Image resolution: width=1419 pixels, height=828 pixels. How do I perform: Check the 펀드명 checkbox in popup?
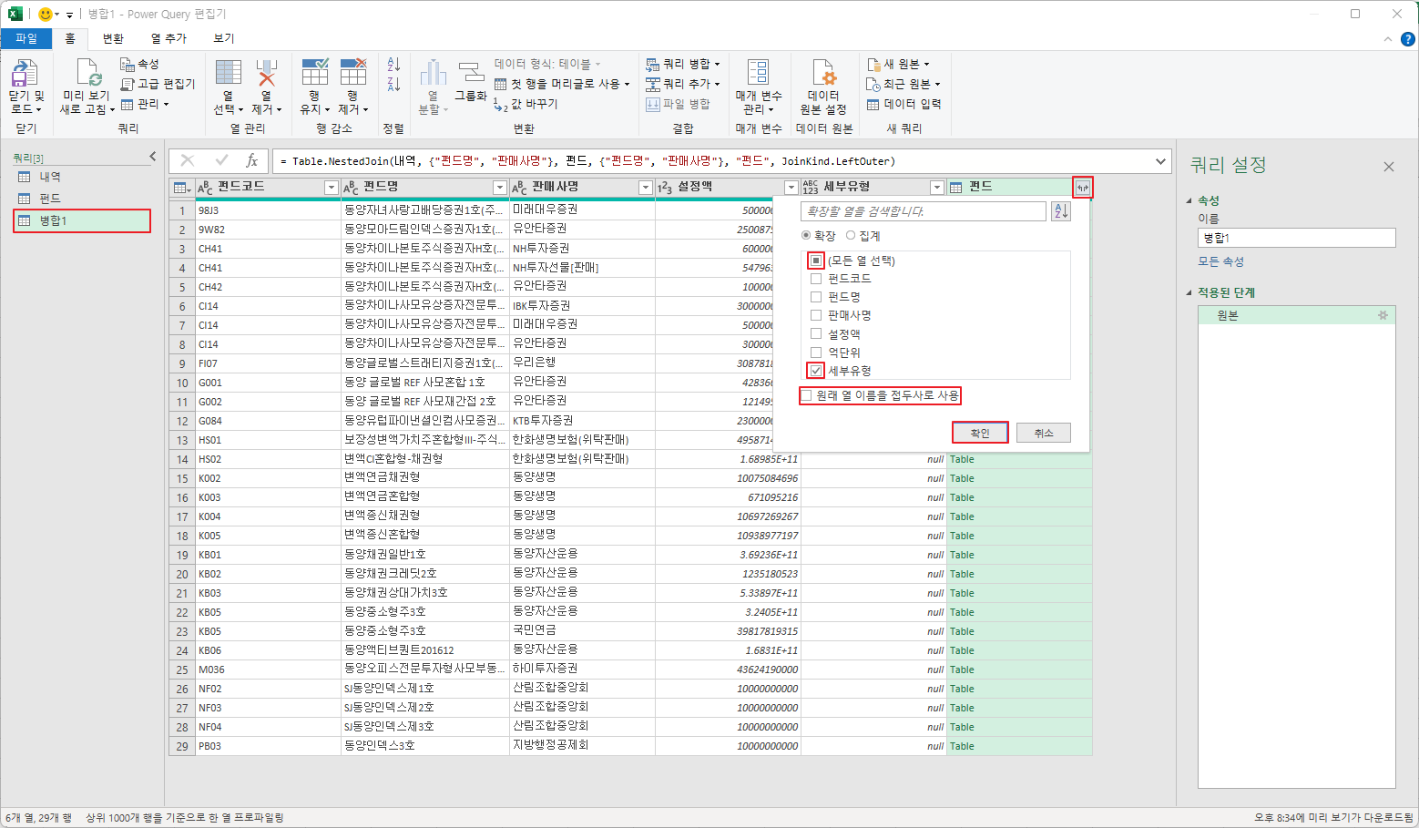pos(816,297)
